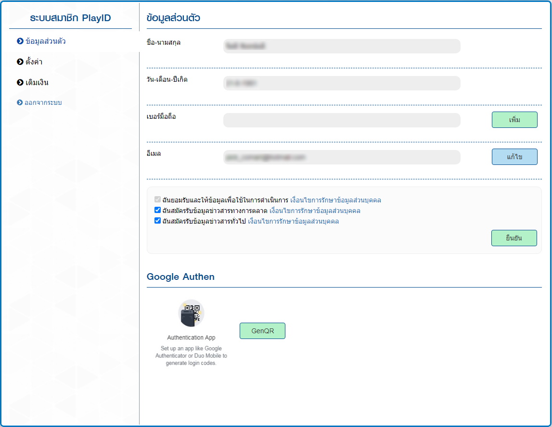Open the เติมเงิน top-up menu item
The width and height of the screenshot is (552, 427).
point(37,83)
